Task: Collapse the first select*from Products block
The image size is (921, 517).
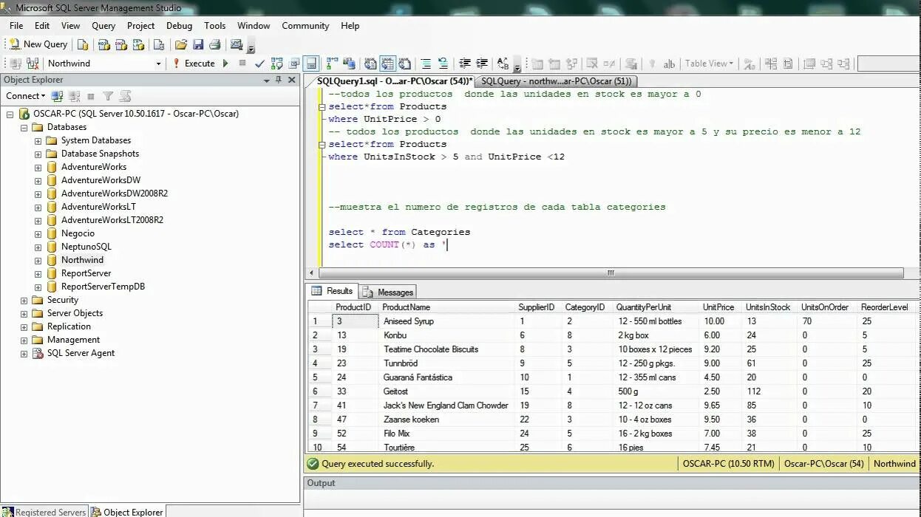Action: pos(322,107)
